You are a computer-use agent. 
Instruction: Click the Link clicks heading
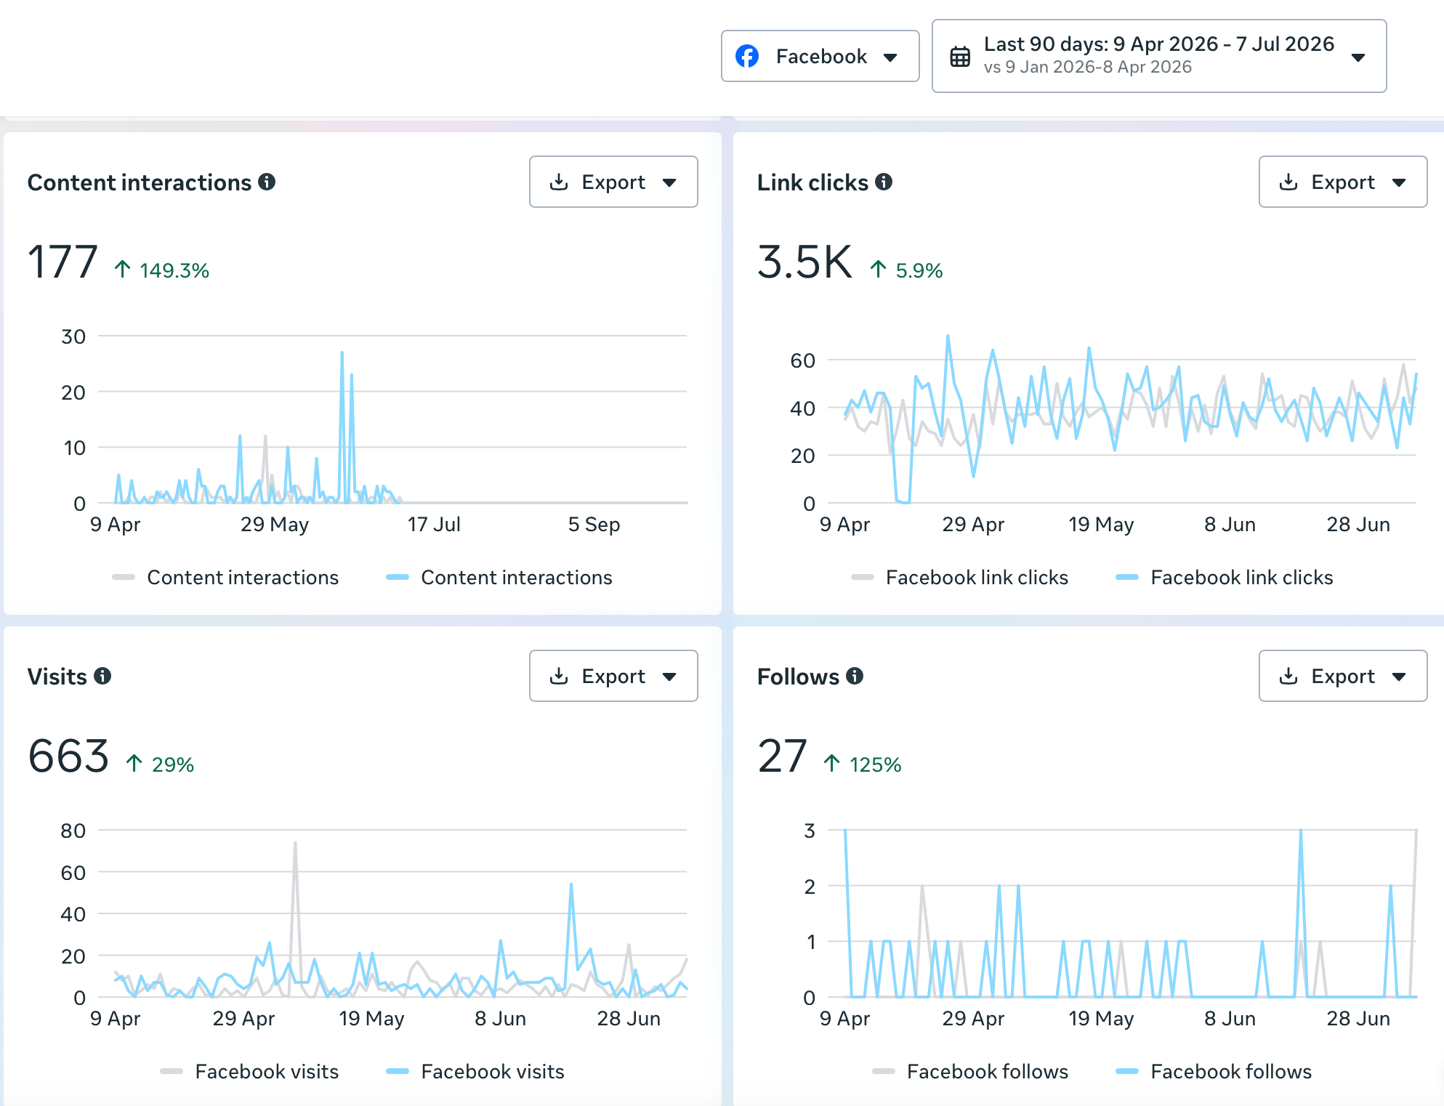(812, 182)
